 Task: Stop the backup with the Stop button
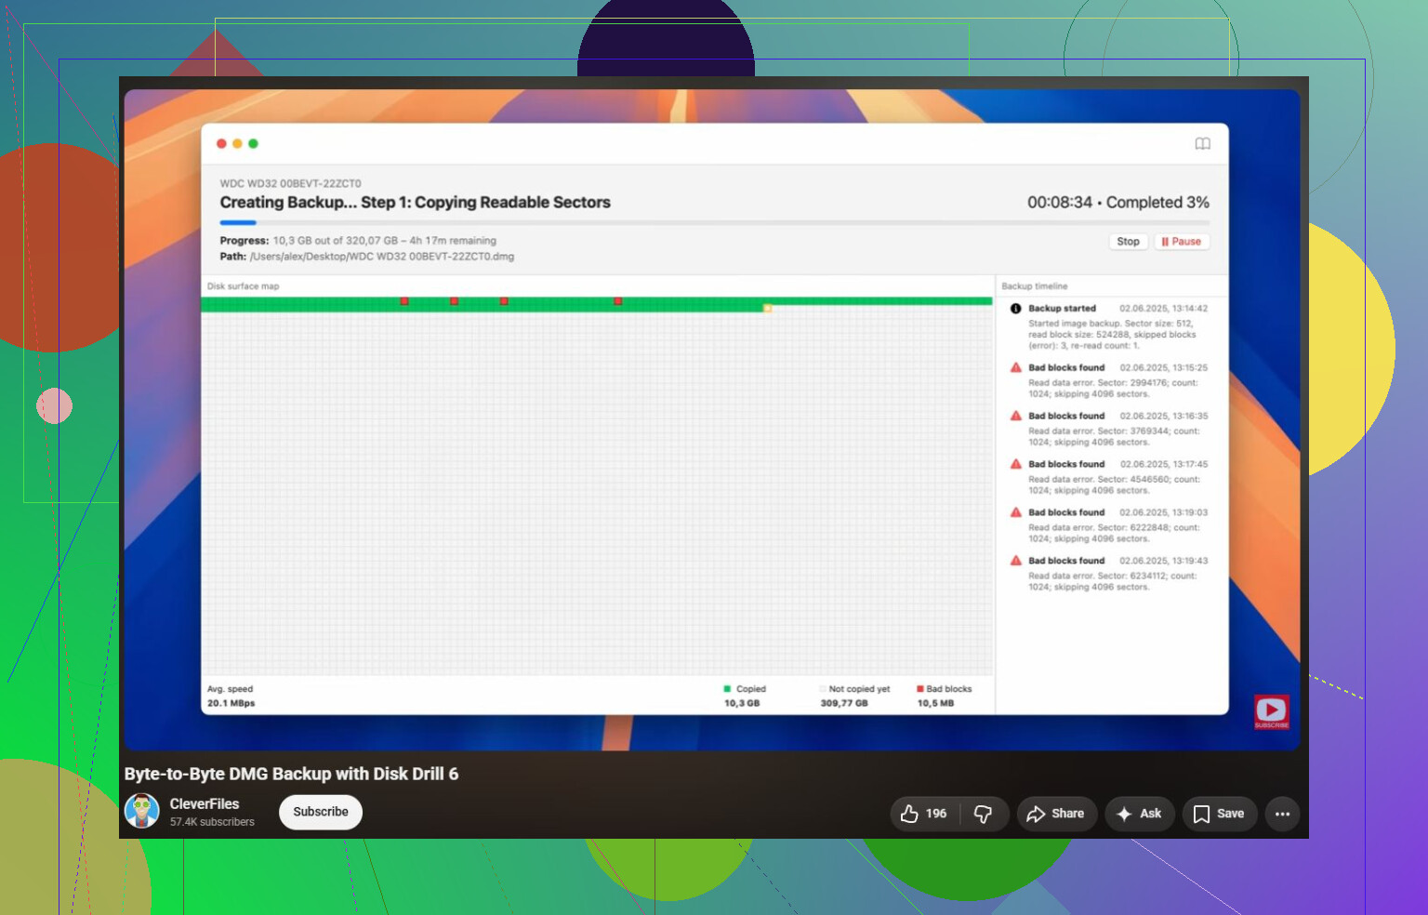coord(1128,242)
